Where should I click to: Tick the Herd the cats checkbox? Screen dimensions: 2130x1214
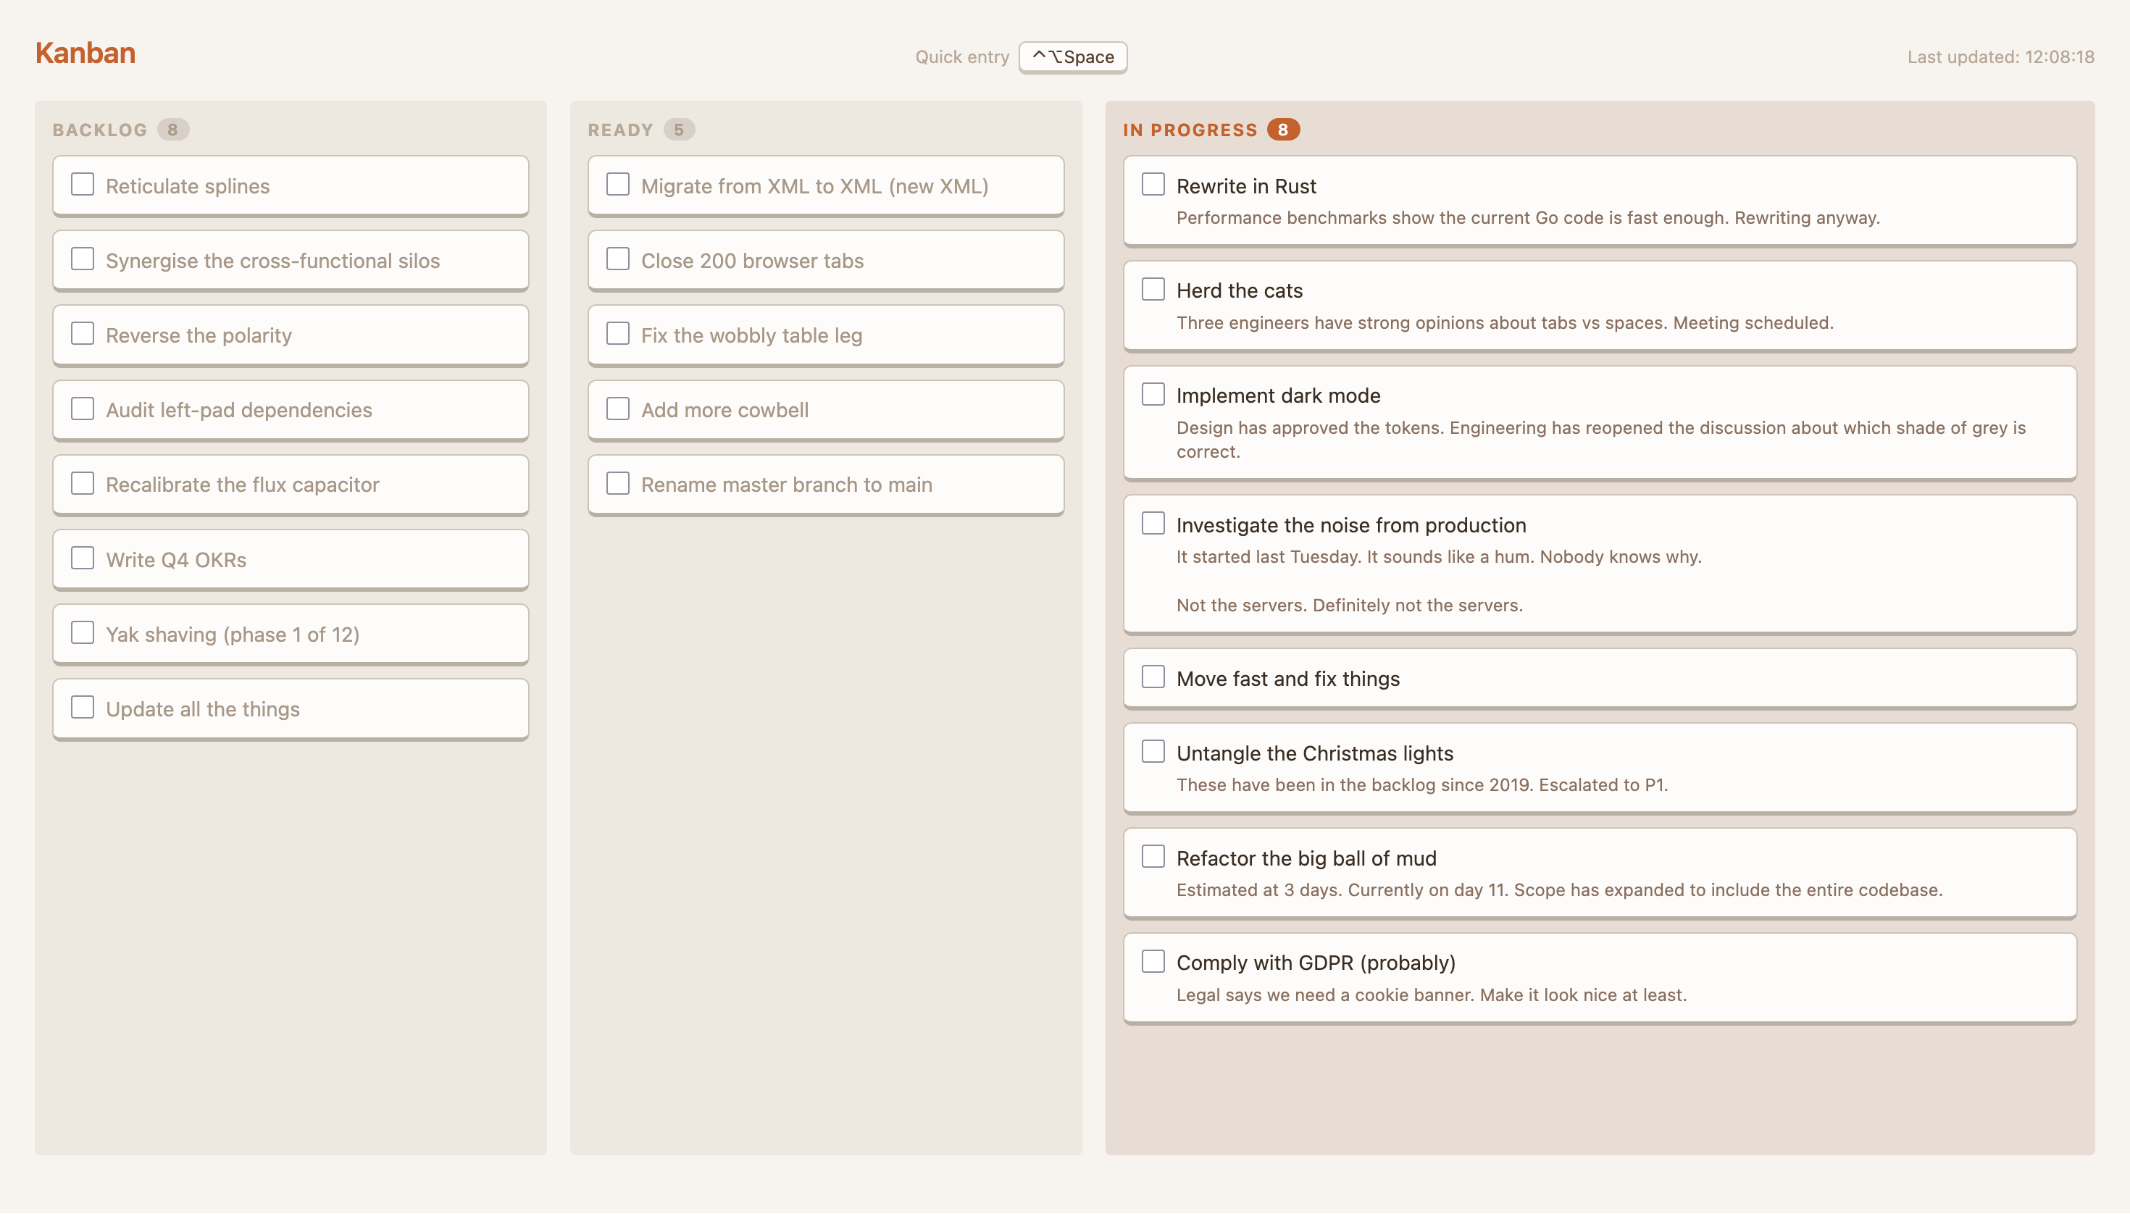click(x=1153, y=289)
